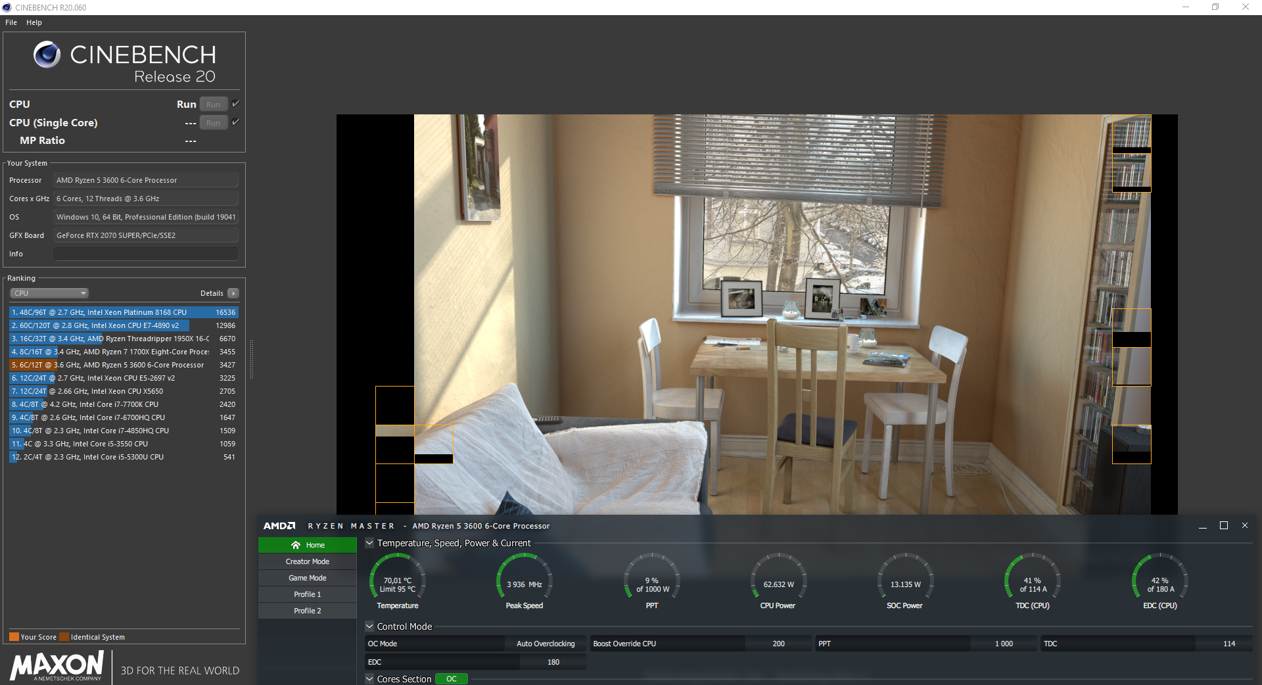Viewport: 1262px width, 685px height.
Task: Select the Ryzen Threadripper 1950X ranking row
Action: (x=124, y=339)
